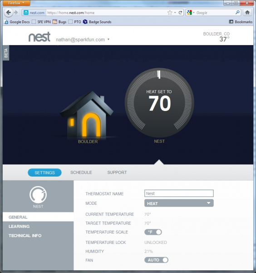Open browser home page icon
Image resolution: width=256 pixels, height=273 pixels.
pos(247,13)
